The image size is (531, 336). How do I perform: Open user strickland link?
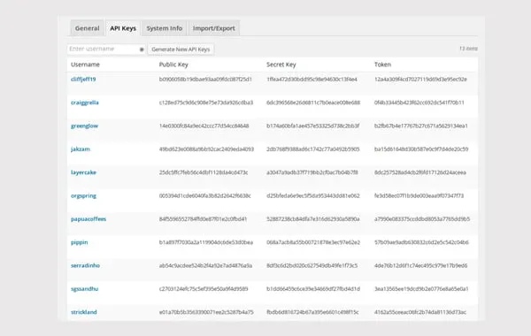click(84, 312)
